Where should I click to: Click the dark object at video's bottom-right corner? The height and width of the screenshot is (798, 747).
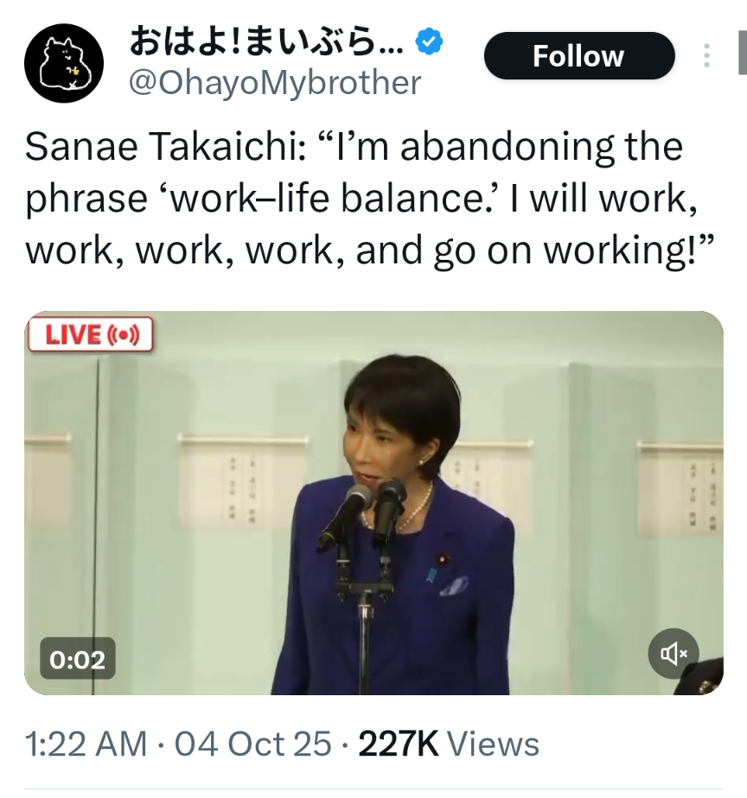(710, 676)
